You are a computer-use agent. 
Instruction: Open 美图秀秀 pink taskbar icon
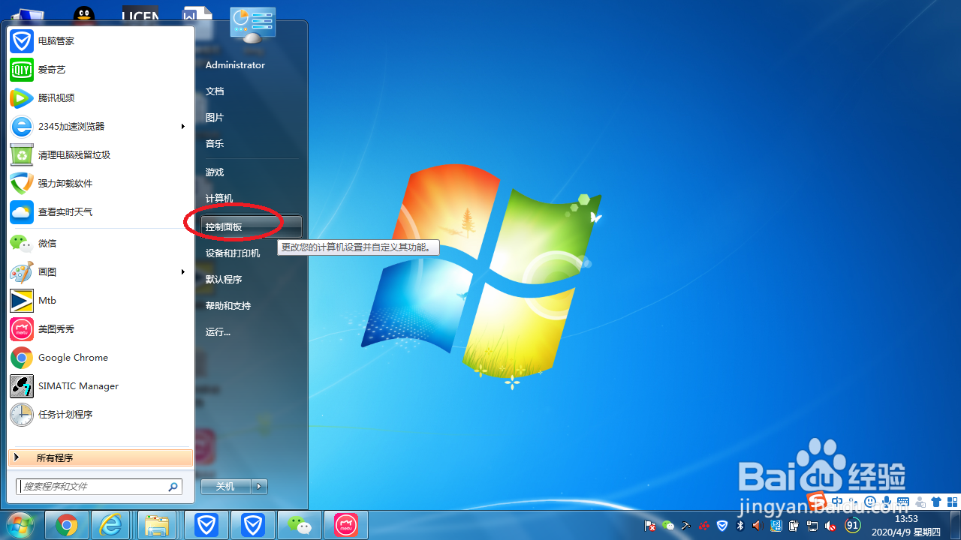click(x=346, y=525)
